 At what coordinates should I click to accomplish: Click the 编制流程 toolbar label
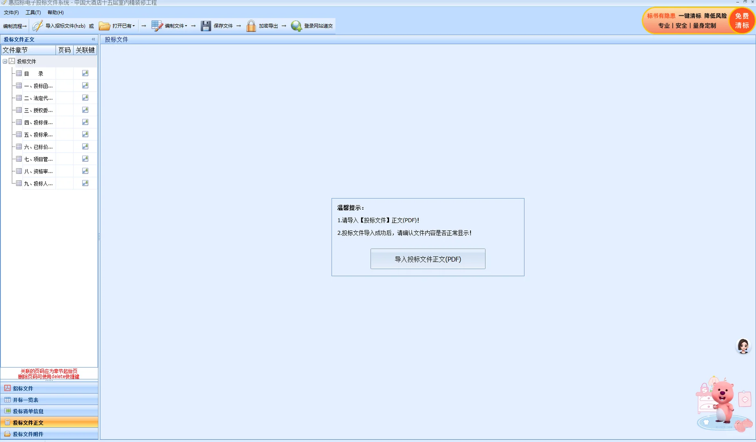pyautogui.click(x=15, y=26)
